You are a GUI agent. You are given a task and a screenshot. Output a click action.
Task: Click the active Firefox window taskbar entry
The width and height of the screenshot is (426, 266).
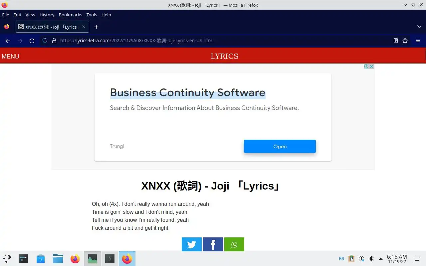(x=127, y=259)
